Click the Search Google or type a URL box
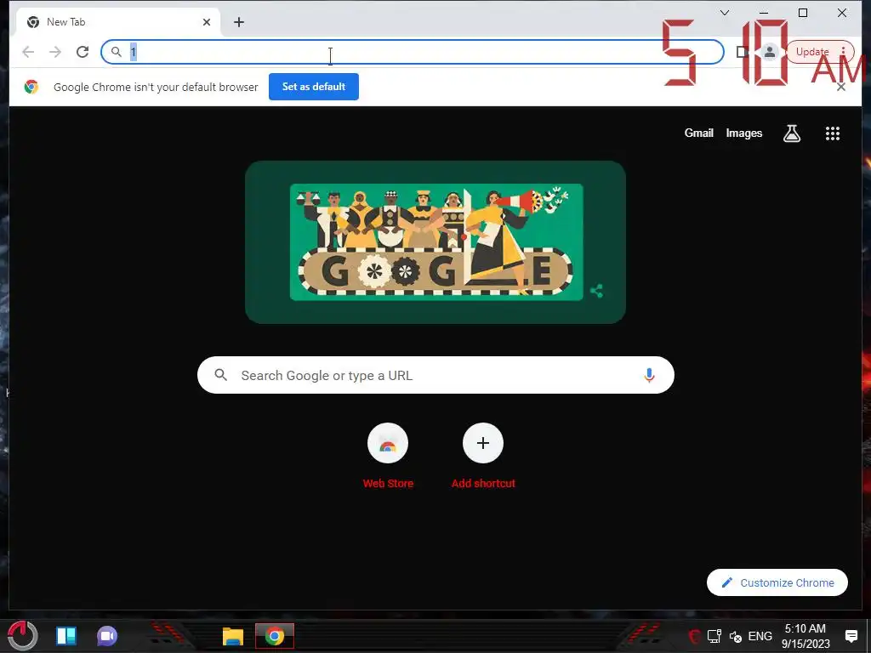The width and height of the screenshot is (871, 653). pos(436,375)
